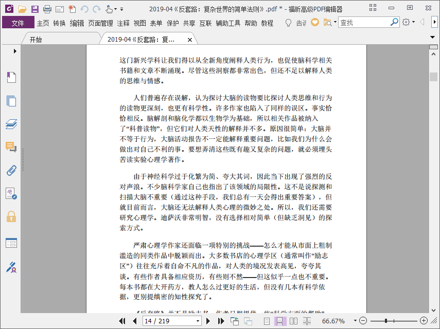Open the Layers panel icon
Viewport: 440px width, 329px height.
(11, 124)
